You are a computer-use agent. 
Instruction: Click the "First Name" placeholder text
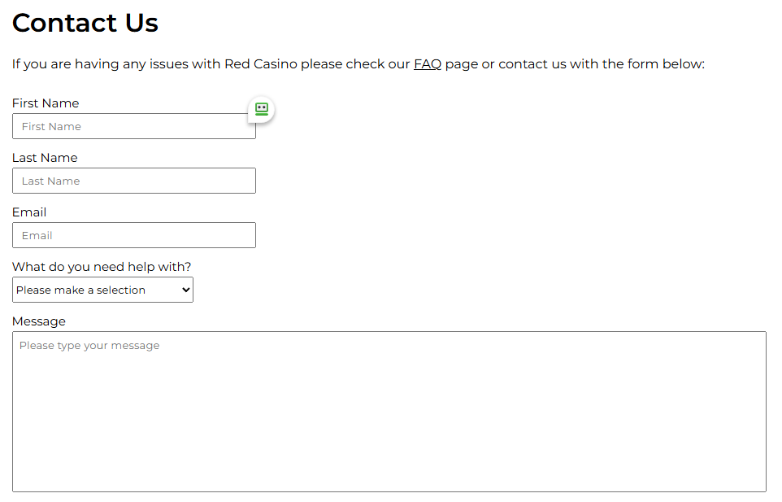(51, 127)
